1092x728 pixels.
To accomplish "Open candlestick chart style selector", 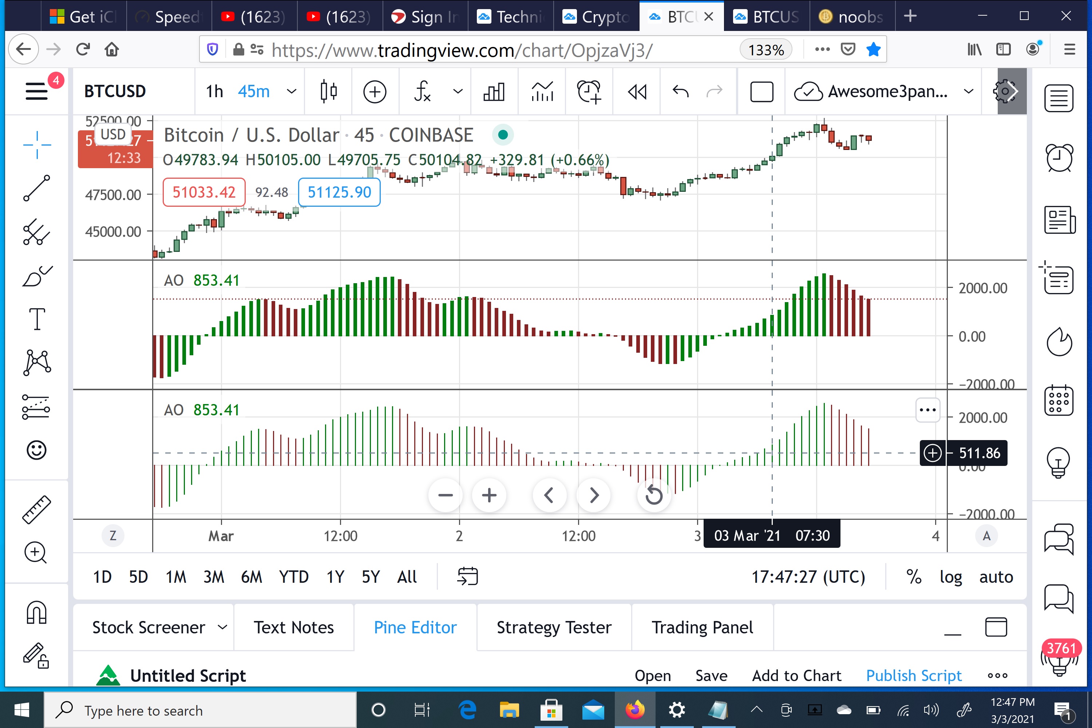I will 329,91.
